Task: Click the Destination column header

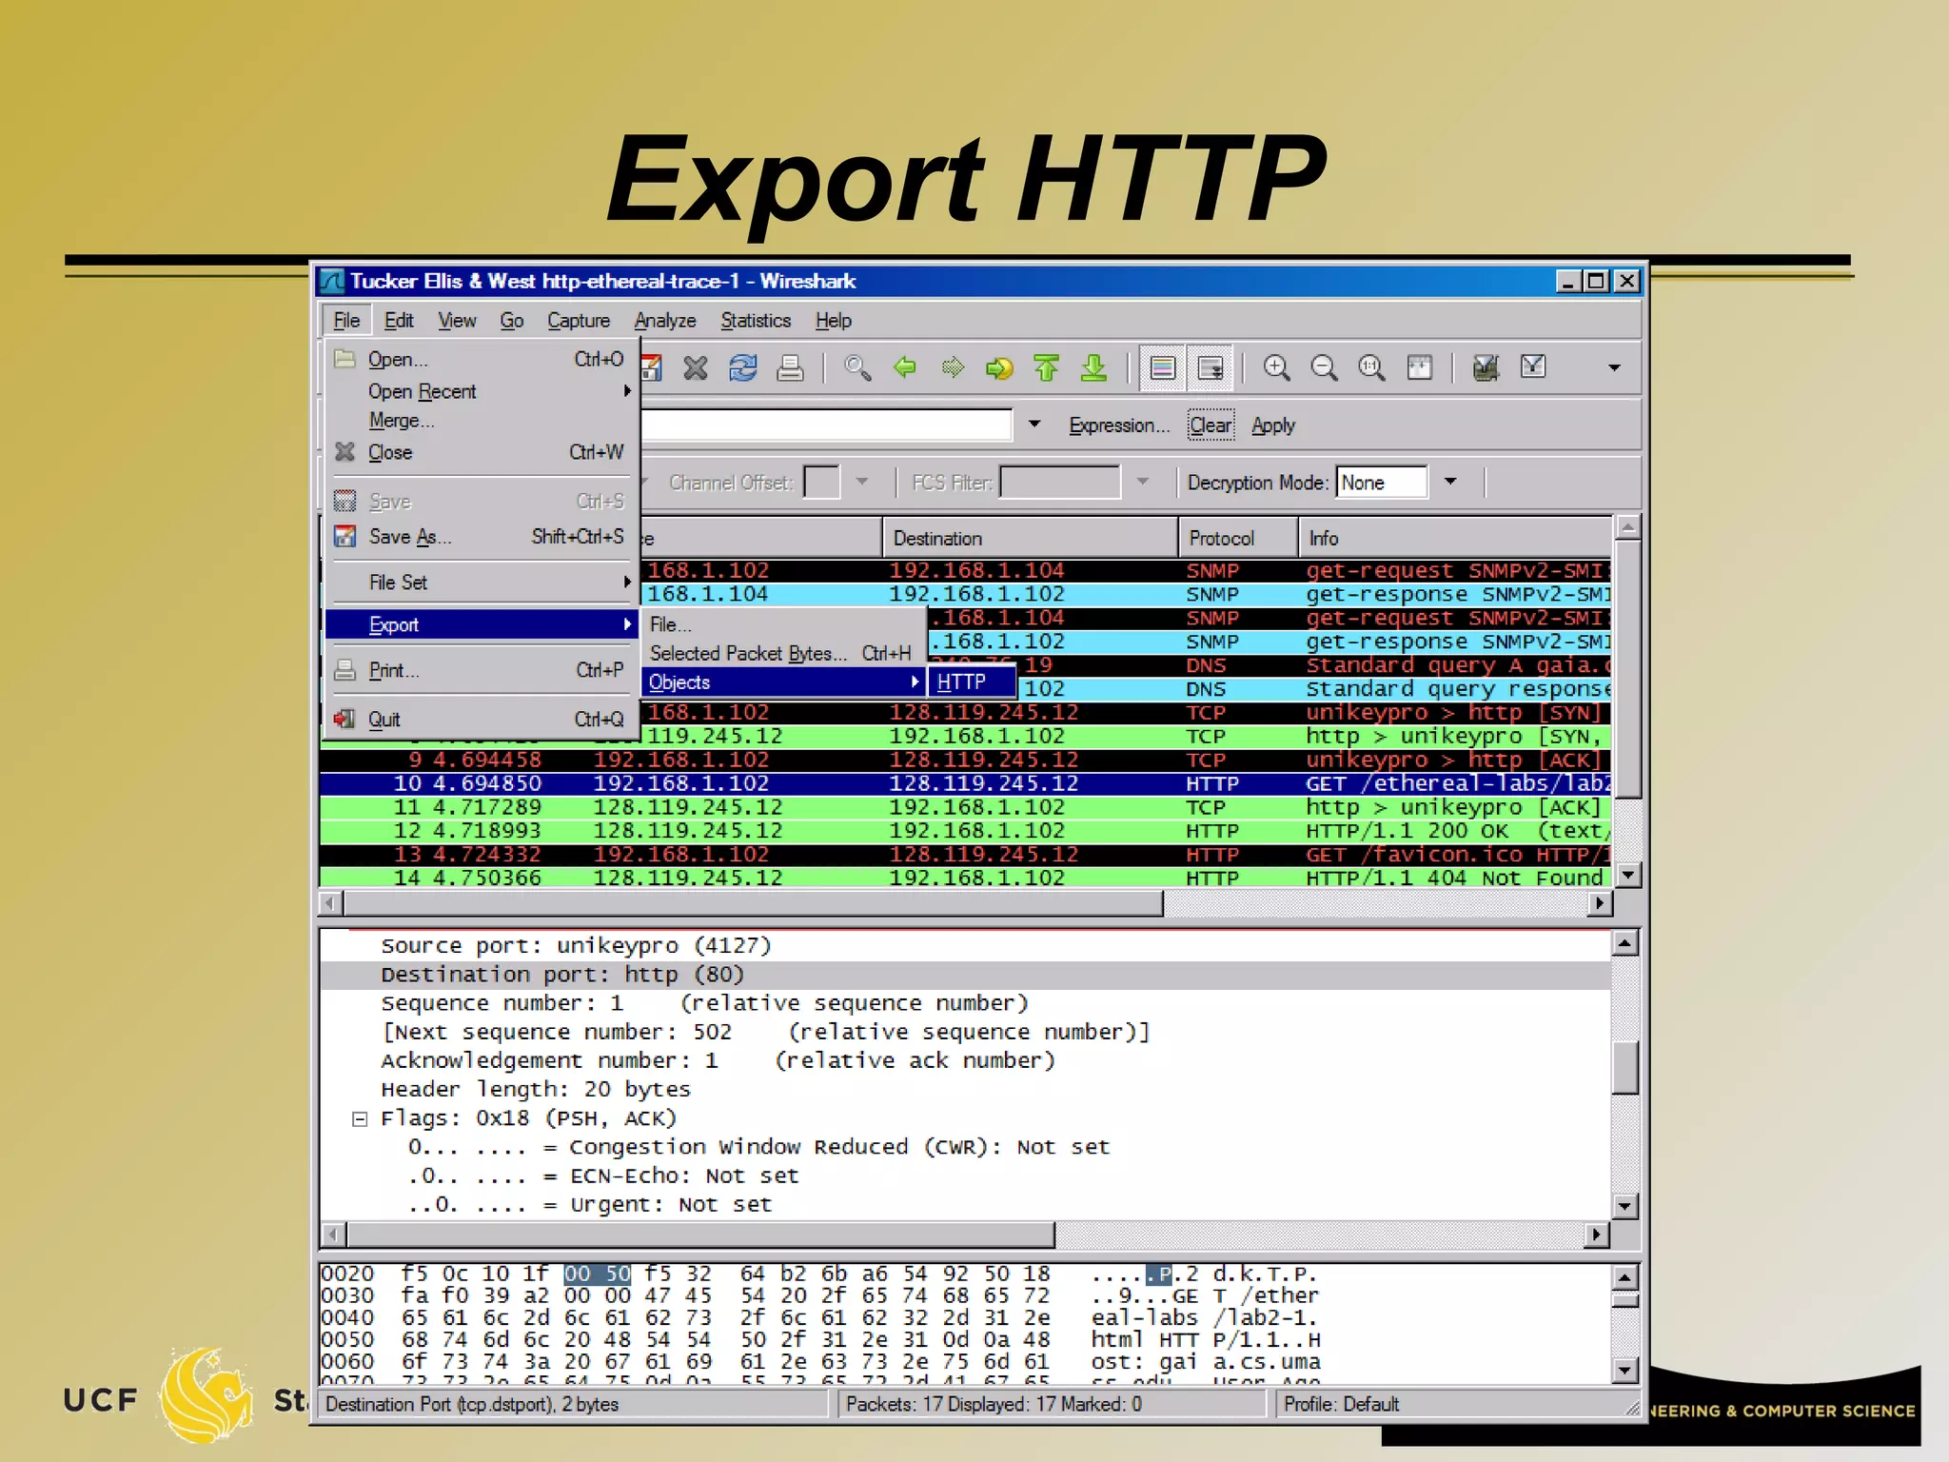Action: 1030,538
